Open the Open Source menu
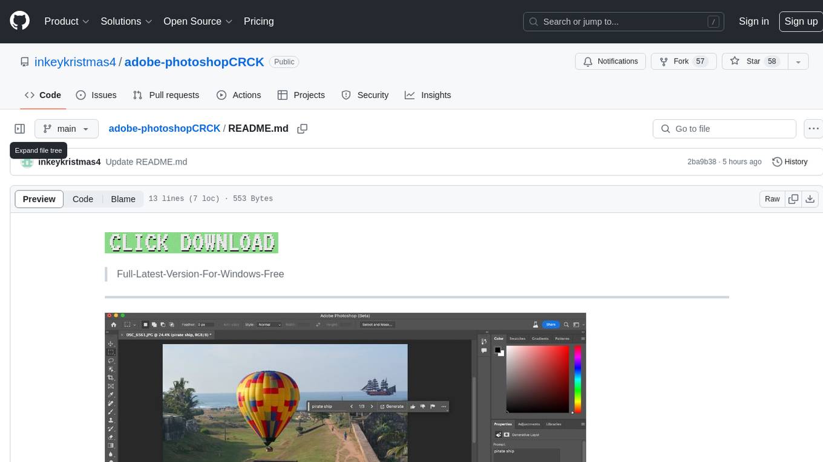Viewport: 823px width, 462px height. pyautogui.click(x=198, y=21)
